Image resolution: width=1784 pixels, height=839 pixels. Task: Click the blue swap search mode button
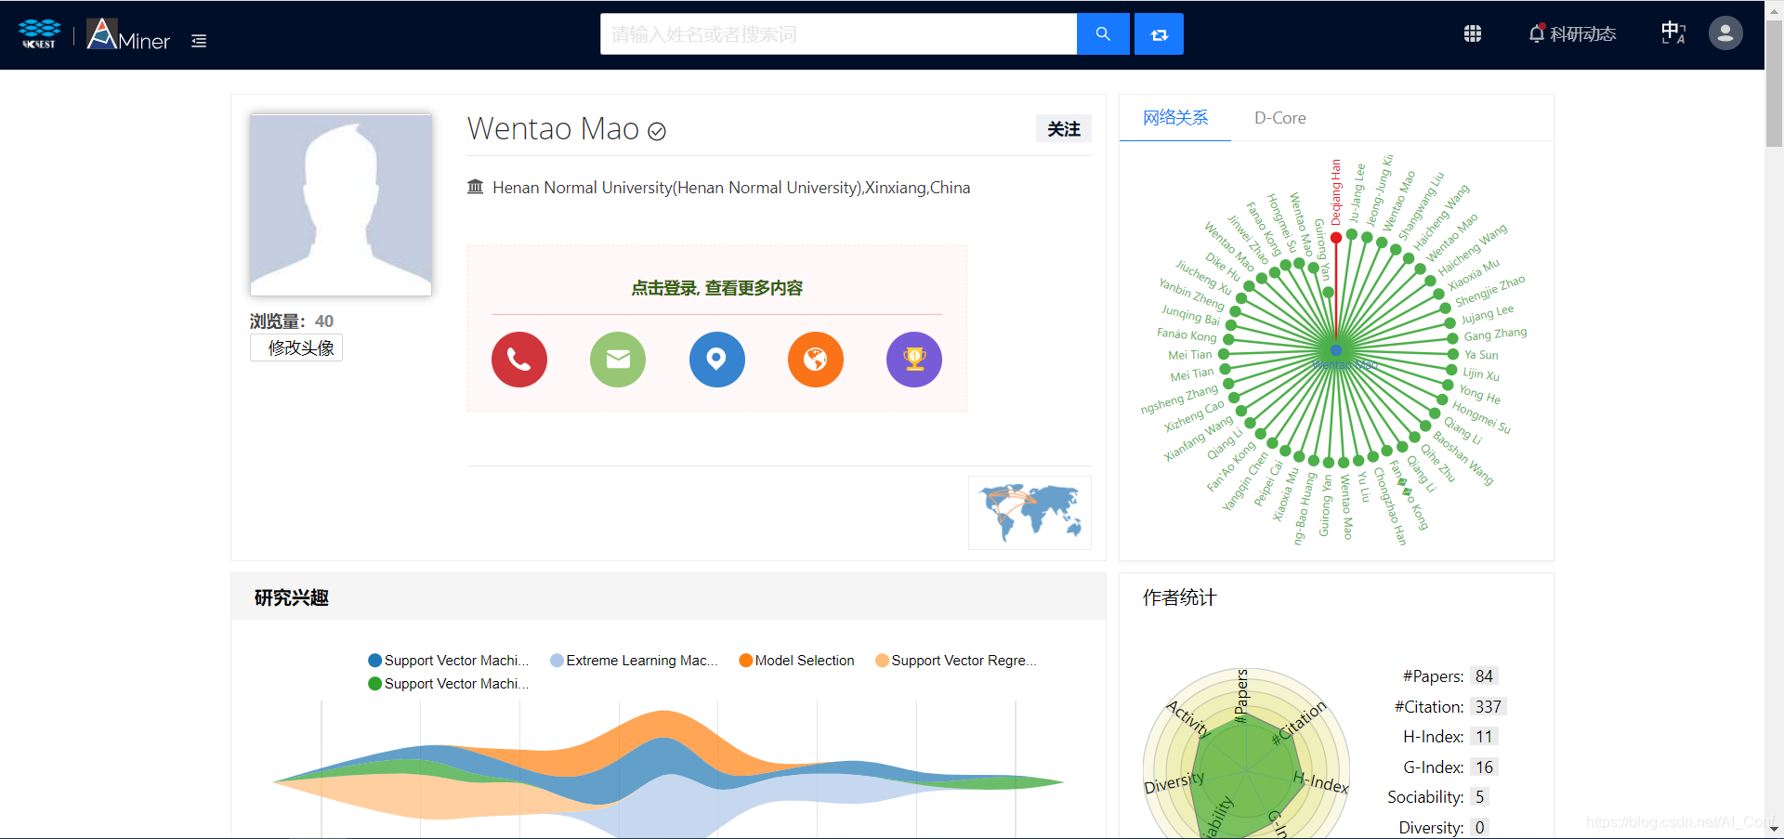coord(1159,34)
